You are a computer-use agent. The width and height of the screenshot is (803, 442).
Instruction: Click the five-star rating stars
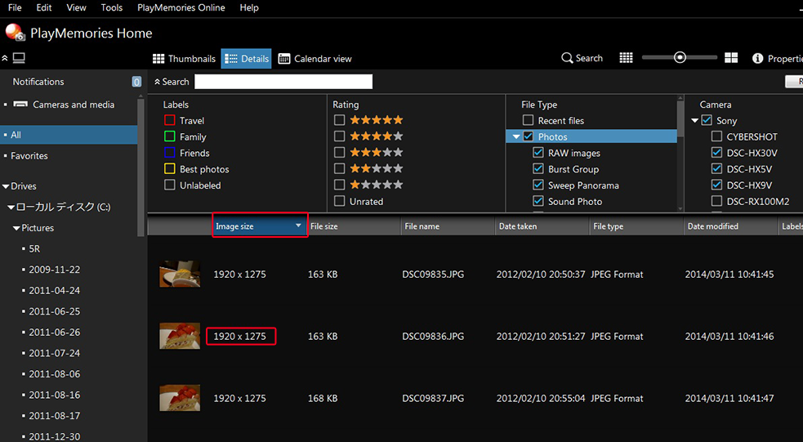(377, 120)
